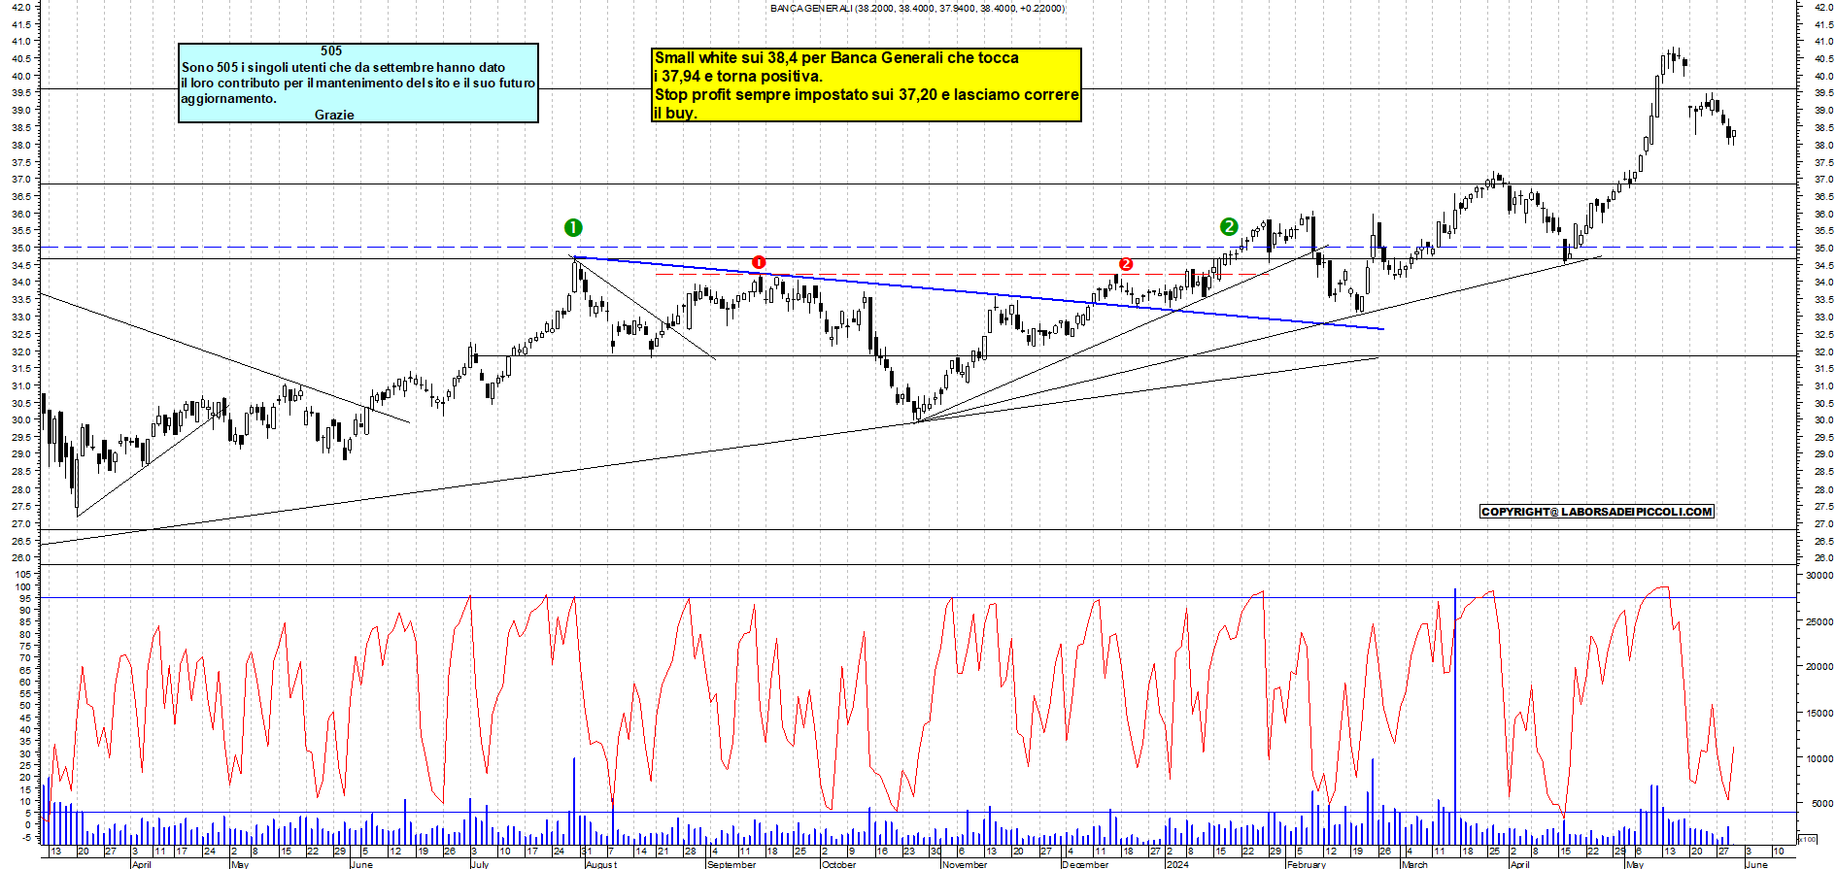Click the red circle marker numbered 1
1836x869 pixels.
click(x=759, y=262)
